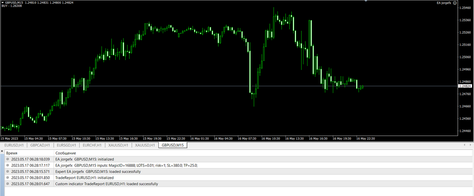This screenshot has width=474, height=196.
Task: Click the current price label 1.24824
Action: pos(465,86)
